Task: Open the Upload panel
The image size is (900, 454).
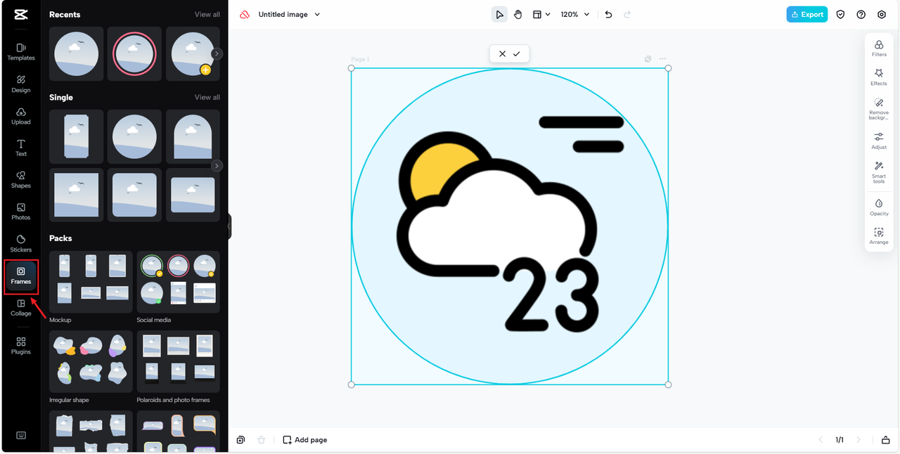Action: pyautogui.click(x=21, y=116)
